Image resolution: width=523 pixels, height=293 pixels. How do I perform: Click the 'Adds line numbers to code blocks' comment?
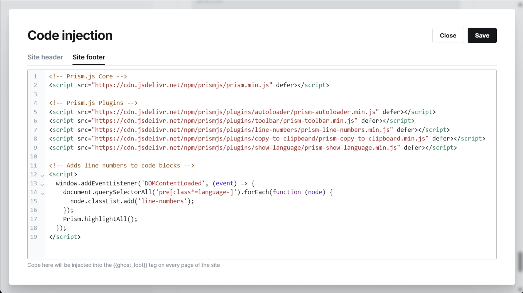pos(122,165)
